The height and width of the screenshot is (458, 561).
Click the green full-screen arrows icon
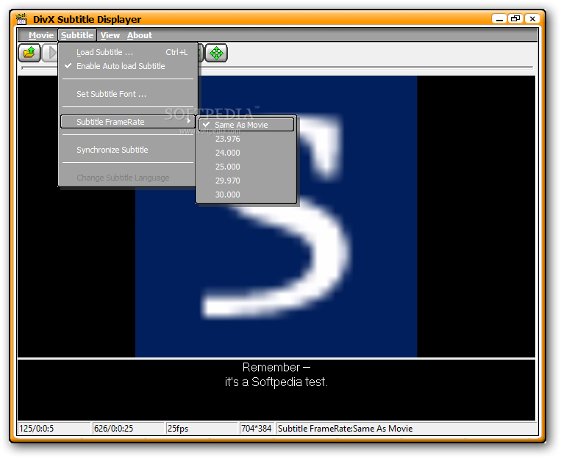click(x=216, y=54)
